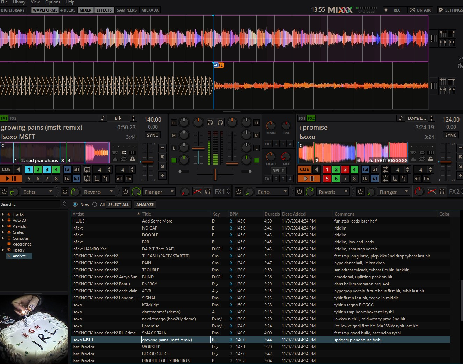Image resolution: width=463 pixels, height=364 pixels.
Task: Toggle the SAMPLERS view tab
Action: (127, 10)
